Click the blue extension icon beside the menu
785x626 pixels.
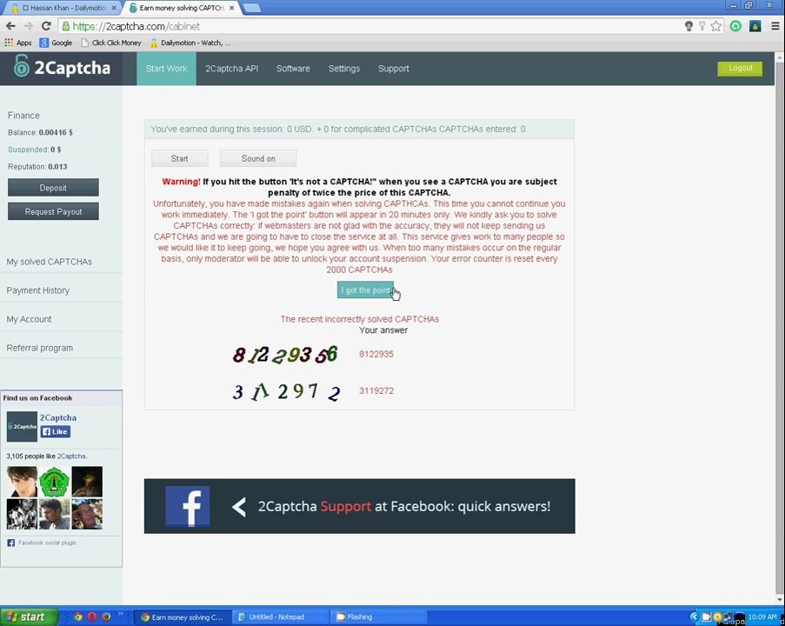point(755,26)
